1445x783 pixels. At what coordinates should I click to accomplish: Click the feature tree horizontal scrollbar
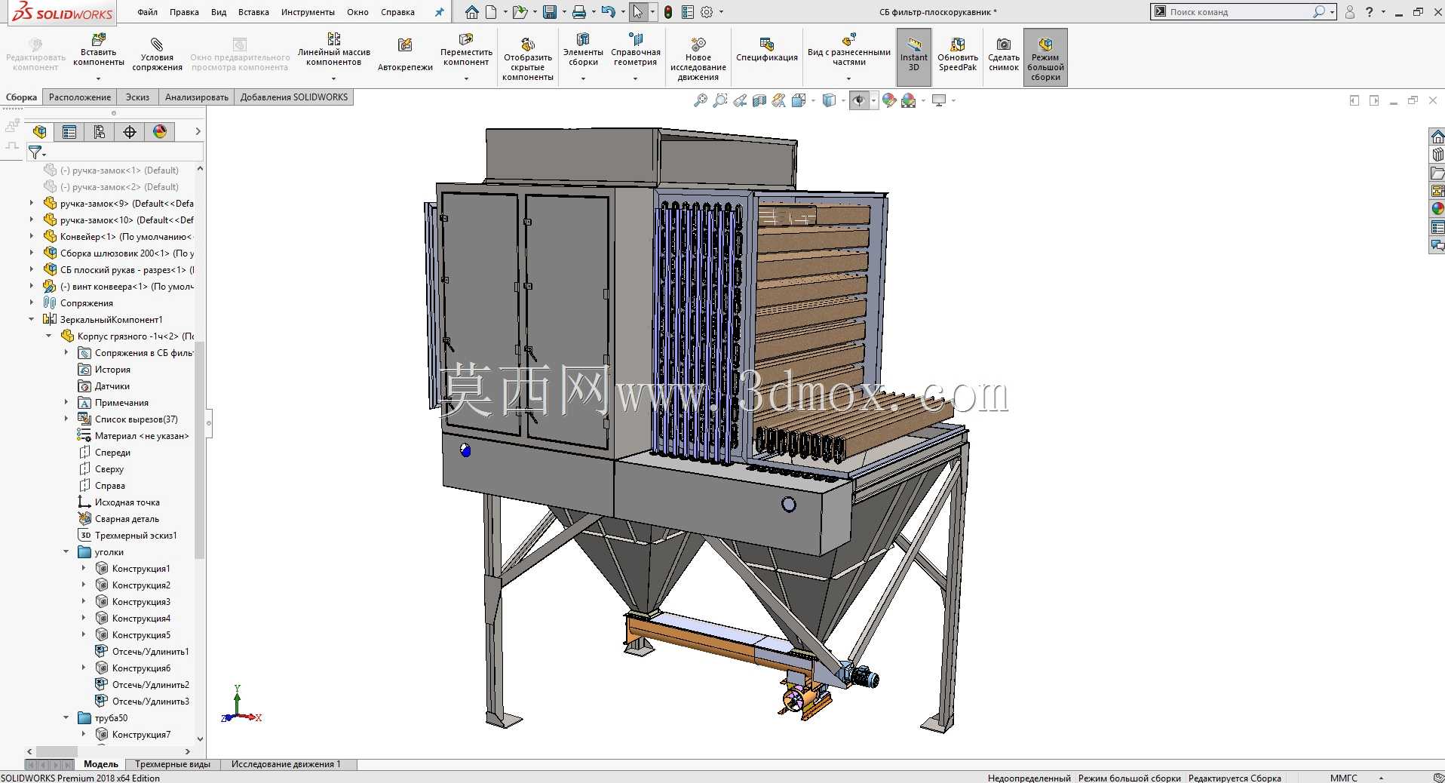[x=57, y=751]
